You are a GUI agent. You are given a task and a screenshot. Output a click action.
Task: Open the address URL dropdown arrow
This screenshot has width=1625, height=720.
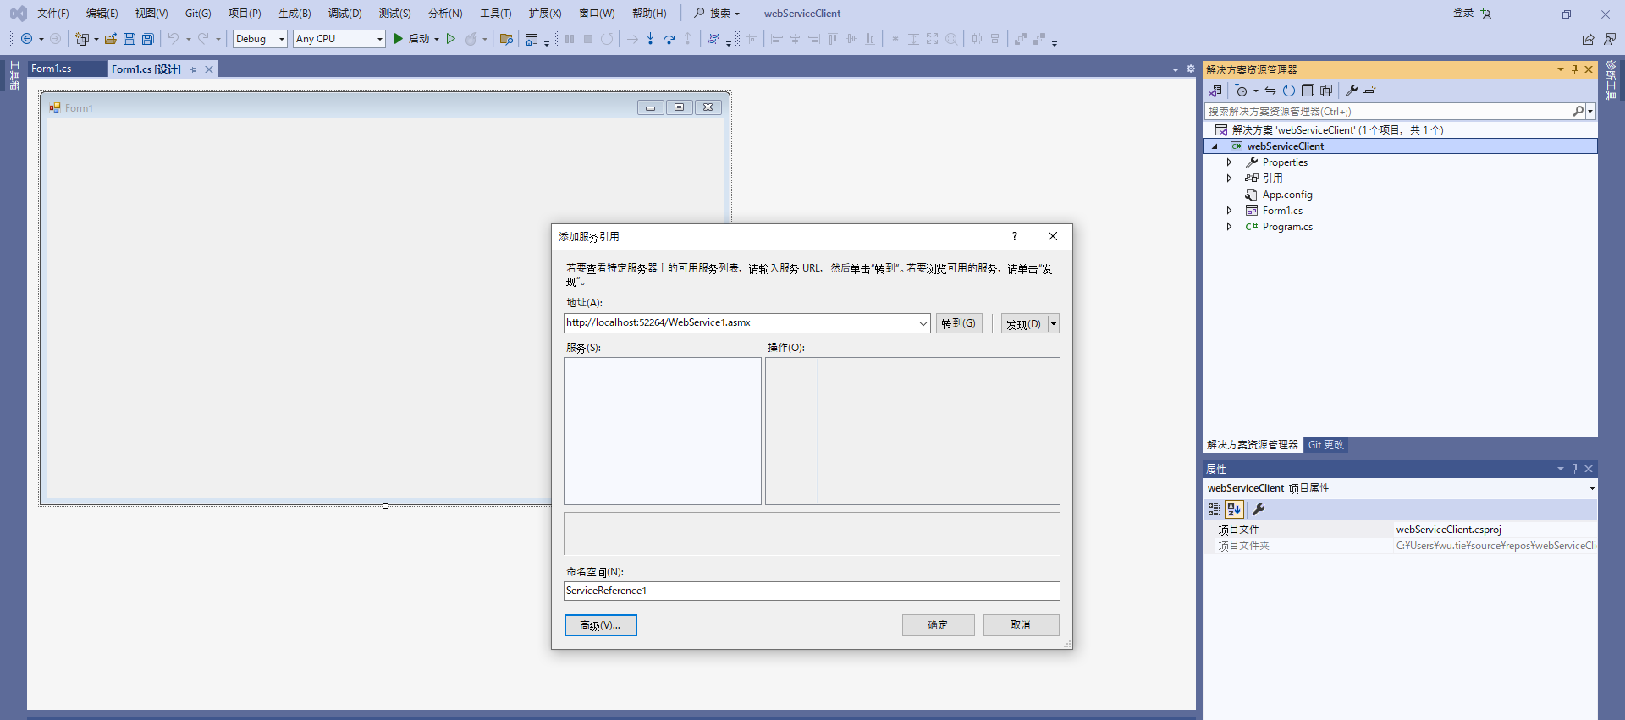pos(923,323)
